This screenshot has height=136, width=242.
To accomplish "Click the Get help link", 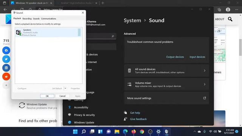I will (135, 113).
